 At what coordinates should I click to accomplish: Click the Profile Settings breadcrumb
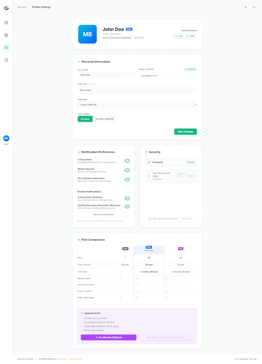[x=41, y=7]
